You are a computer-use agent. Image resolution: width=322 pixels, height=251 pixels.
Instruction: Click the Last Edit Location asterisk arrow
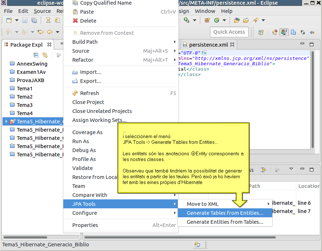point(40,32)
